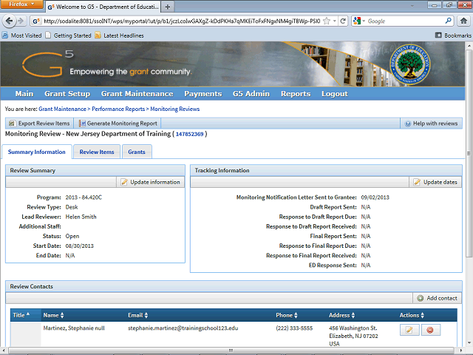
Task: Sort contacts by Address column
Action: (x=341, y=315)
